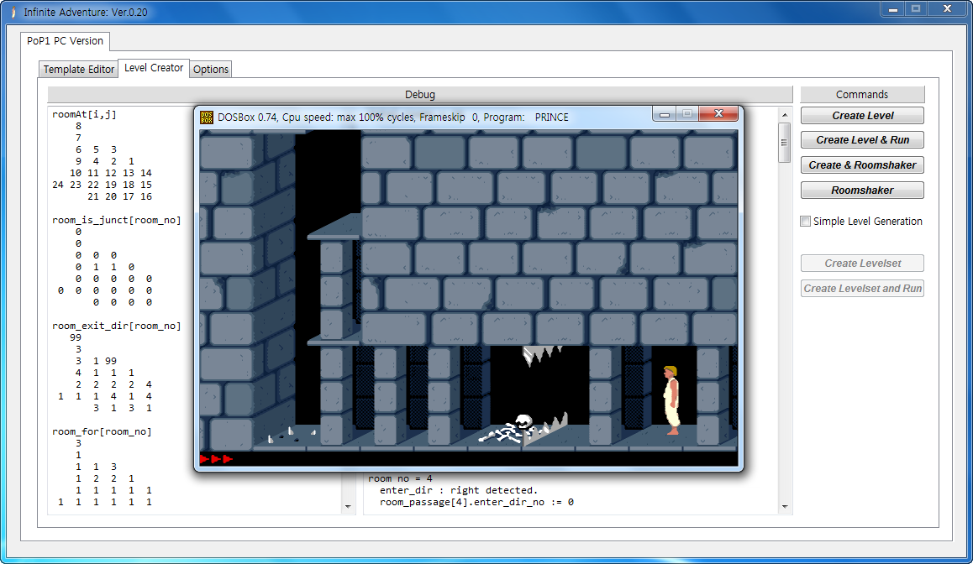The image size is (973, 564).
Task: Close the Infinite Adventure window
Action: point(947,9)
